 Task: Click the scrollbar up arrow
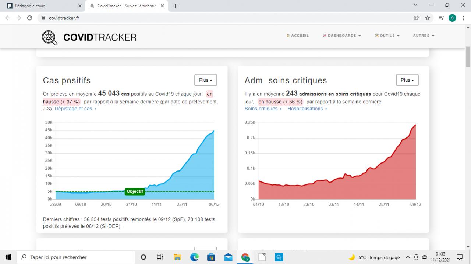(x=468, y=27)
